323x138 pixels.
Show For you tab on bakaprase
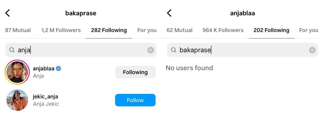click(x=147, y=30)
